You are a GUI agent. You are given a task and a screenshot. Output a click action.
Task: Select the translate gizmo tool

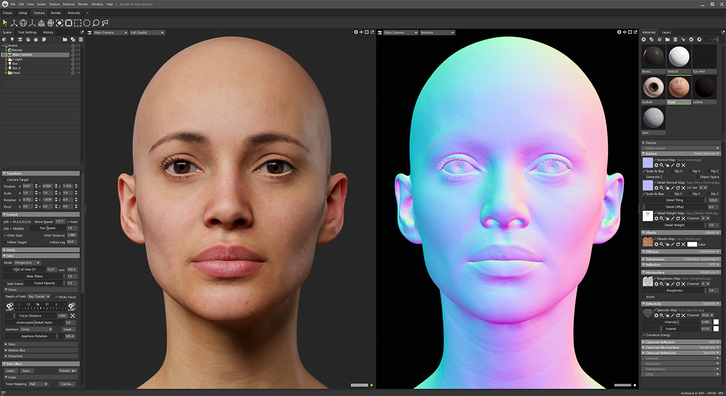(14, 23)
